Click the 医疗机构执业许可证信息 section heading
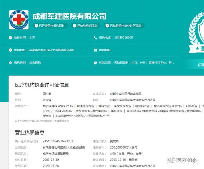 [42, 85]
